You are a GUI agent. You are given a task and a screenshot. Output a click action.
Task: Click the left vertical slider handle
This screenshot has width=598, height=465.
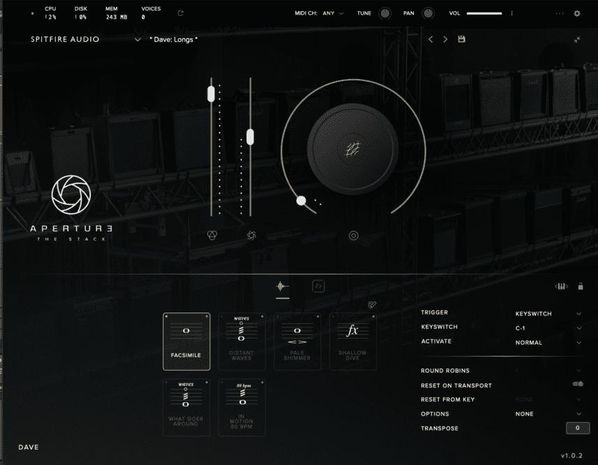(211, 94)
